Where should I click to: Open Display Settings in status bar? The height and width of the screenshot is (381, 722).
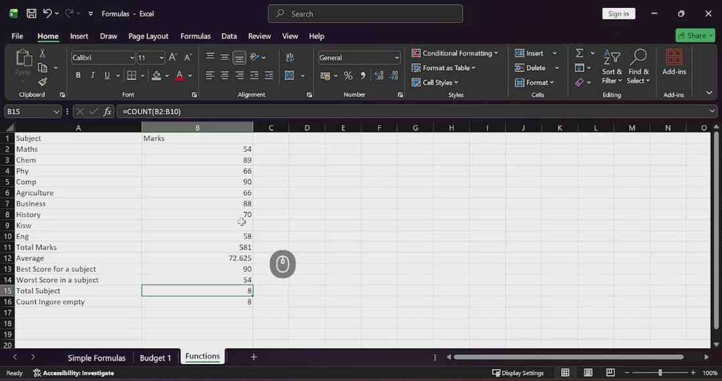pyautogui.click(x=518, y=372)
